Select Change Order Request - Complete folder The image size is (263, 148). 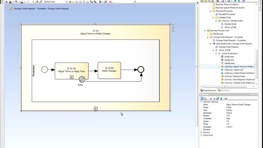(x=228, y=37)
